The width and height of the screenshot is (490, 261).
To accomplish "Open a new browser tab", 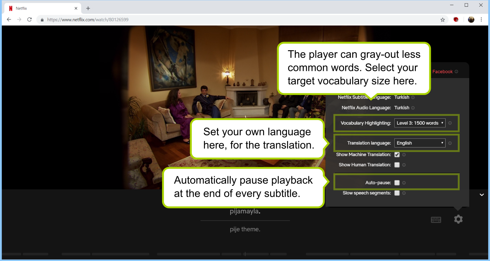I will click(x=88, y=8).
